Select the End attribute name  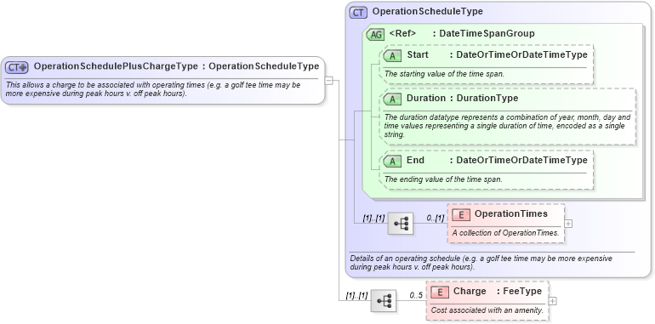click(415, 160)
